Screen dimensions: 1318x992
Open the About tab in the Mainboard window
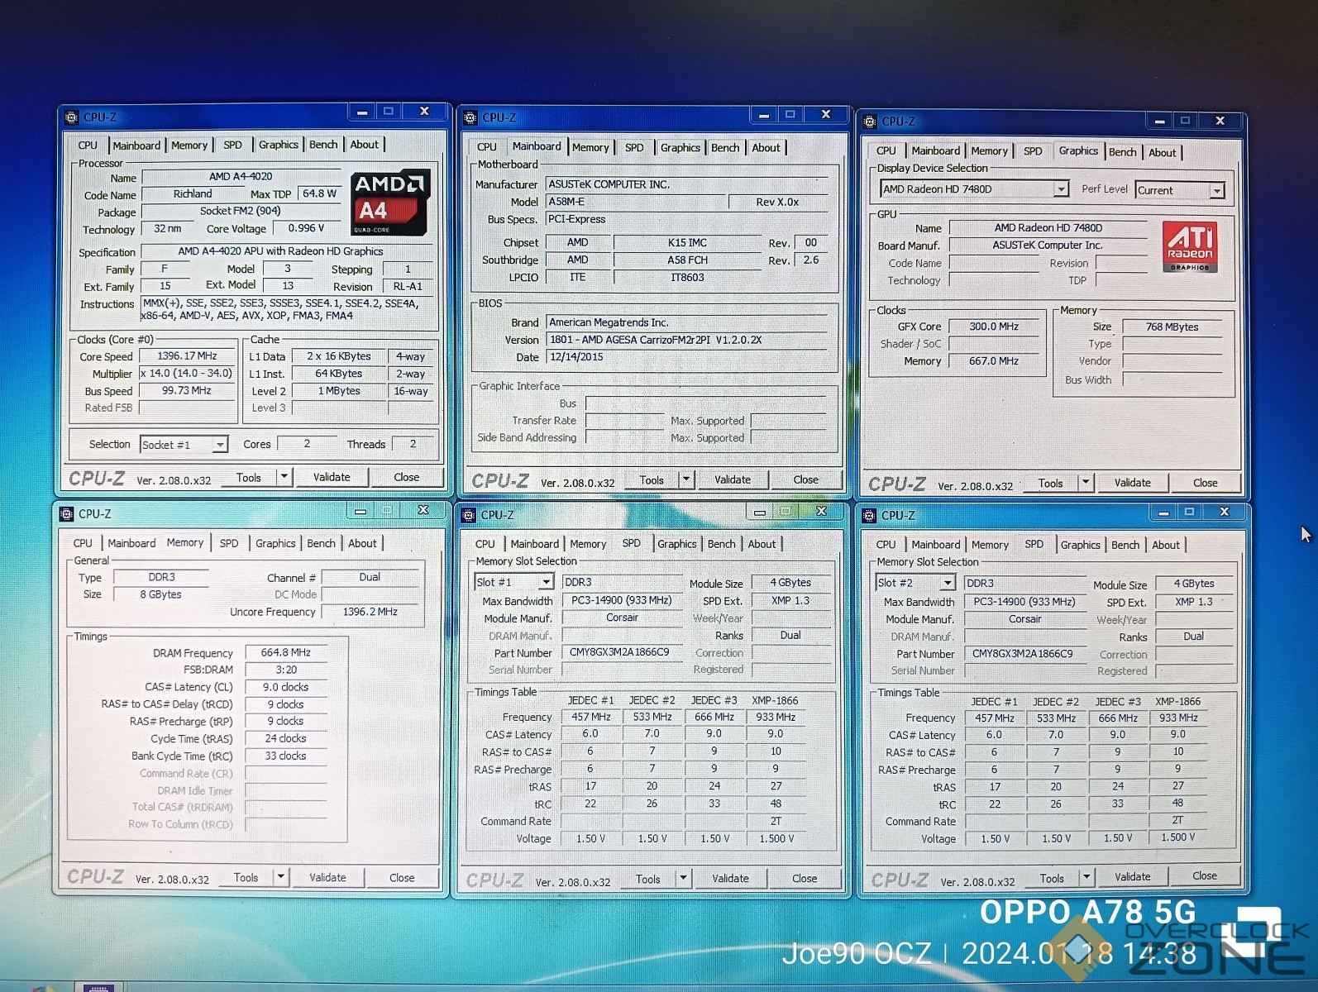point(766,148)
